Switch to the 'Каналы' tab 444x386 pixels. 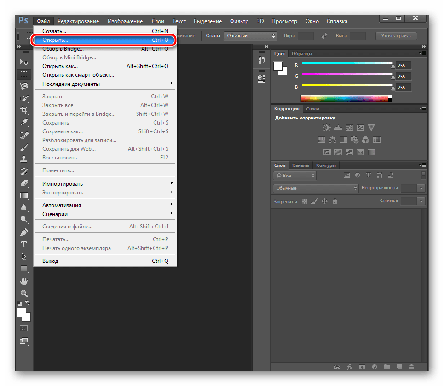[300, 165]
